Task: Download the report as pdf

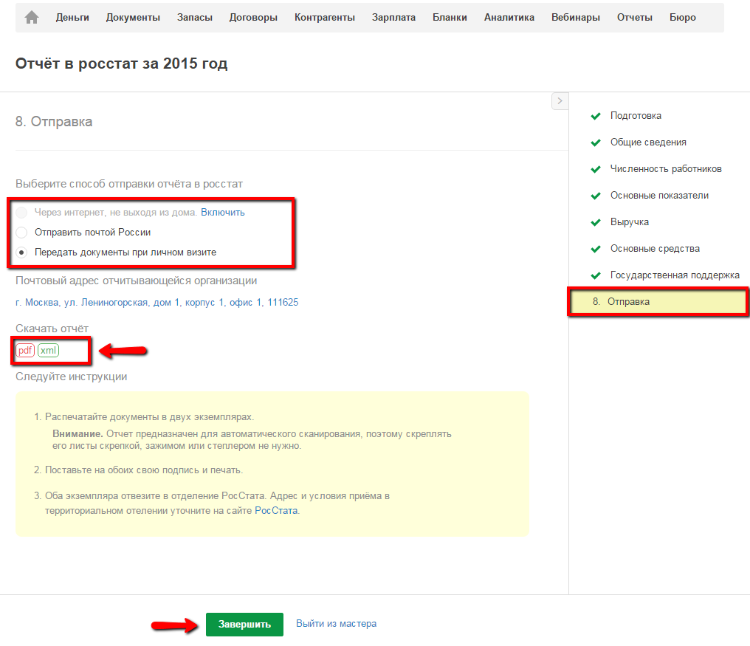Action: (x=25, y=350)
